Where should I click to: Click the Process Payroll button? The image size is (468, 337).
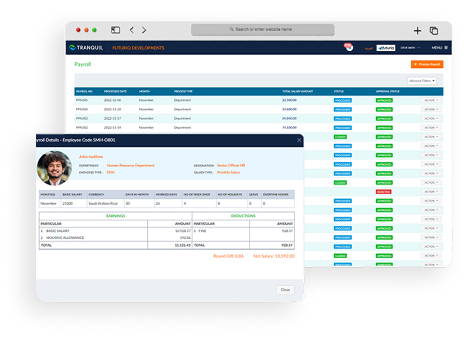tap(427, 64)
